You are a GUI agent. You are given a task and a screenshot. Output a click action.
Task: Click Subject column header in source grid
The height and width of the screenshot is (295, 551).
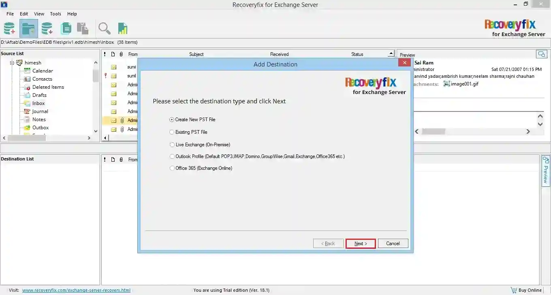(x=196, y=54)
